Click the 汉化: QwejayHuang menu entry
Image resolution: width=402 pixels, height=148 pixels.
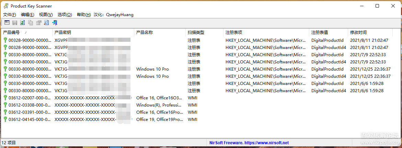pyautogui.click(x=114, y=15)
